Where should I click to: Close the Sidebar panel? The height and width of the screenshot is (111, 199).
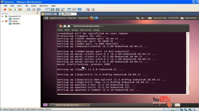pos(37,13)
